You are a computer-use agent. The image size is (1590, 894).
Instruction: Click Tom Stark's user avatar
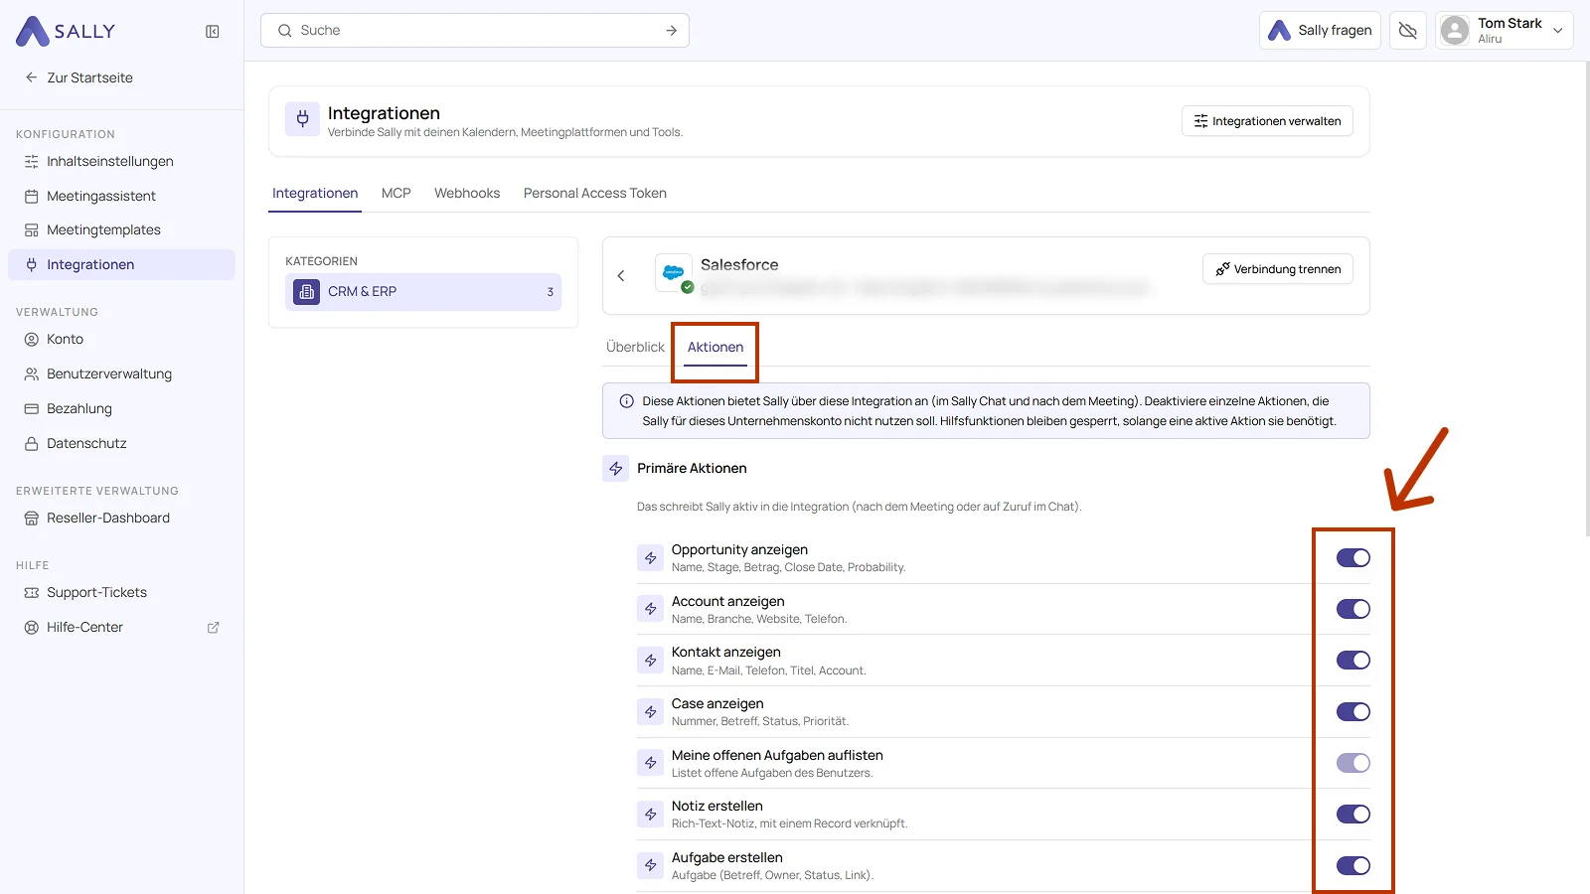[1455, 31]
